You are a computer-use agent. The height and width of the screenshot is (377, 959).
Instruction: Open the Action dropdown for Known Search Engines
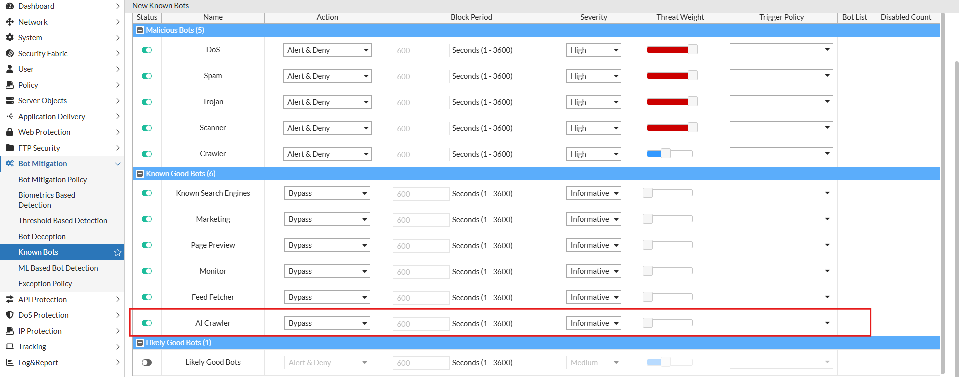point(327,193)
